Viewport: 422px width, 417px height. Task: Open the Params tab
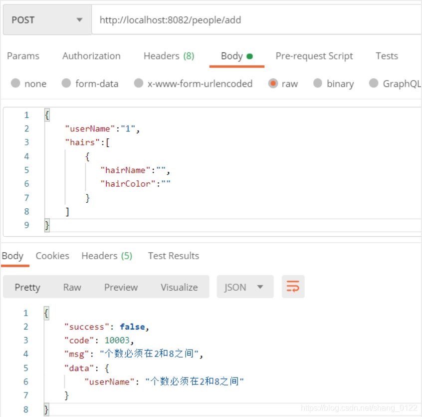(23, 56)
